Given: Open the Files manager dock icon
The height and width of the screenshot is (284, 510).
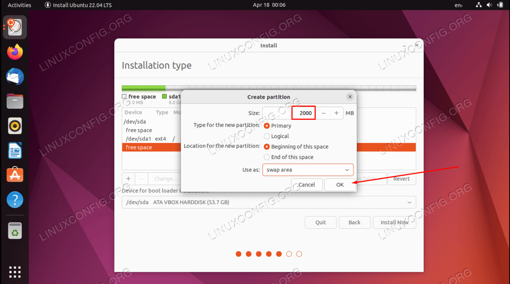Looking at the screenshot, I should pos(15,101).
